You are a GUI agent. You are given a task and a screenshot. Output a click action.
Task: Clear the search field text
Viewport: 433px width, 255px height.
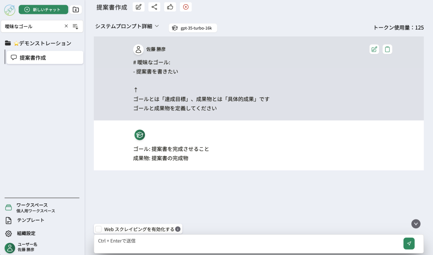pos(66,26)
